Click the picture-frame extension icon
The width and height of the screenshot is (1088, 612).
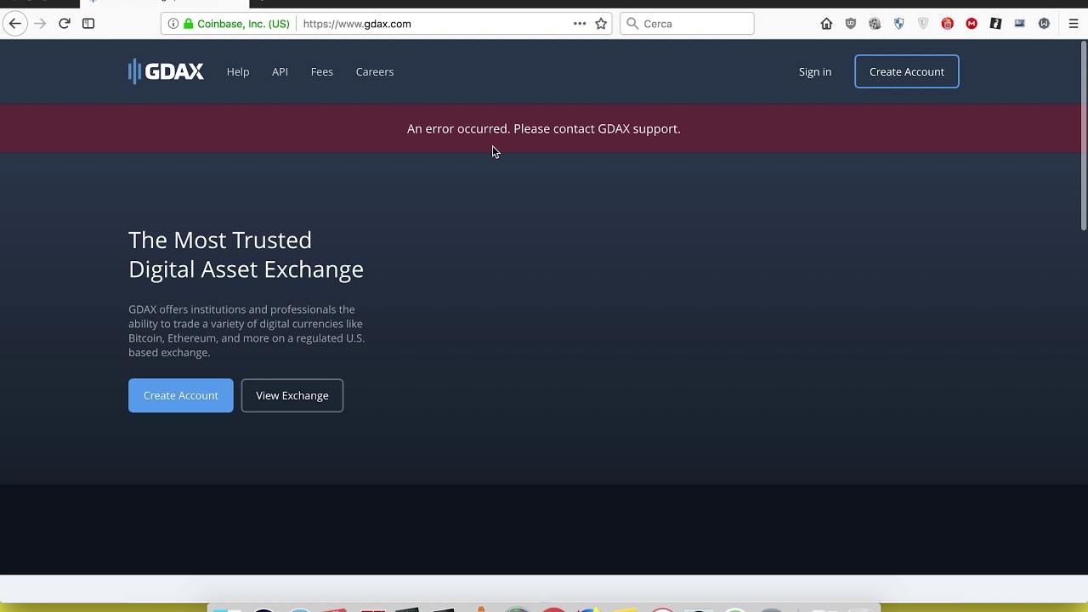pos(1020,24)
